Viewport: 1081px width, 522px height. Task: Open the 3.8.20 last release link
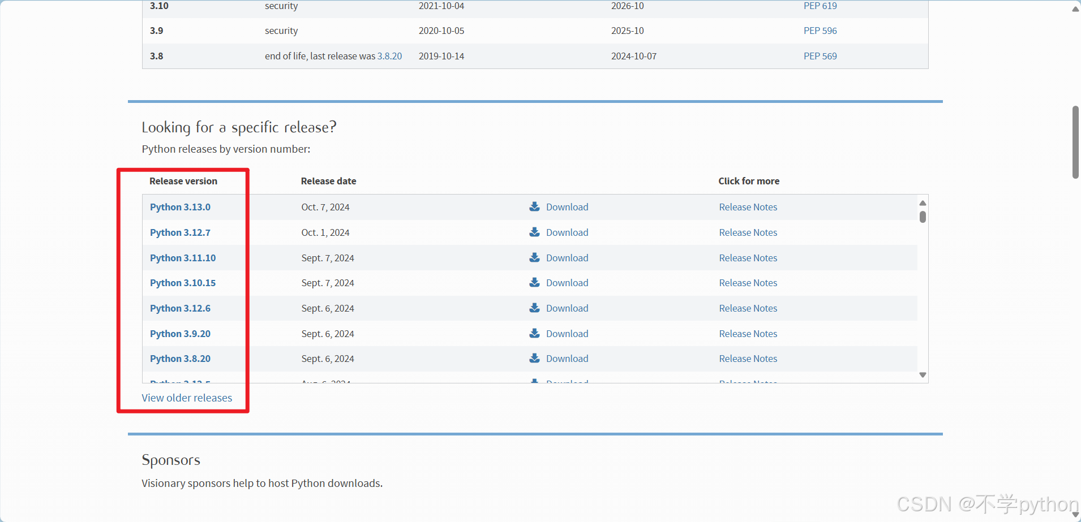pos(389,56)
